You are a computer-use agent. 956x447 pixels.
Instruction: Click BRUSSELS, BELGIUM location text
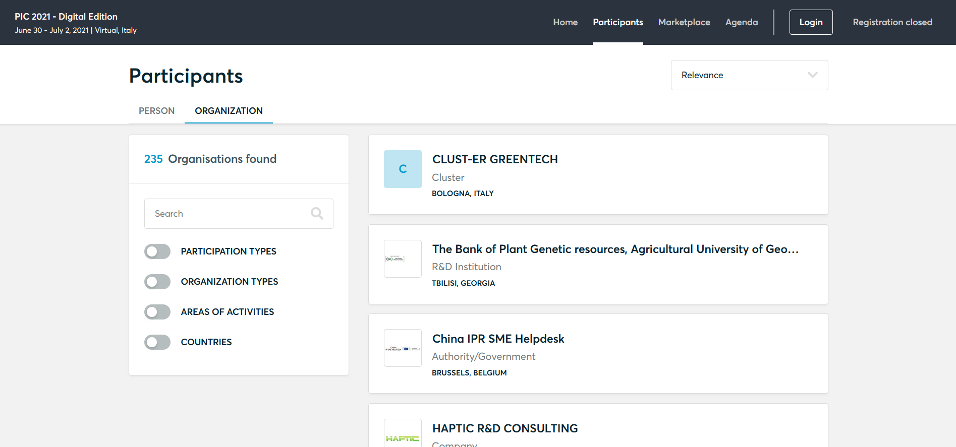click(x=469, y=373)
